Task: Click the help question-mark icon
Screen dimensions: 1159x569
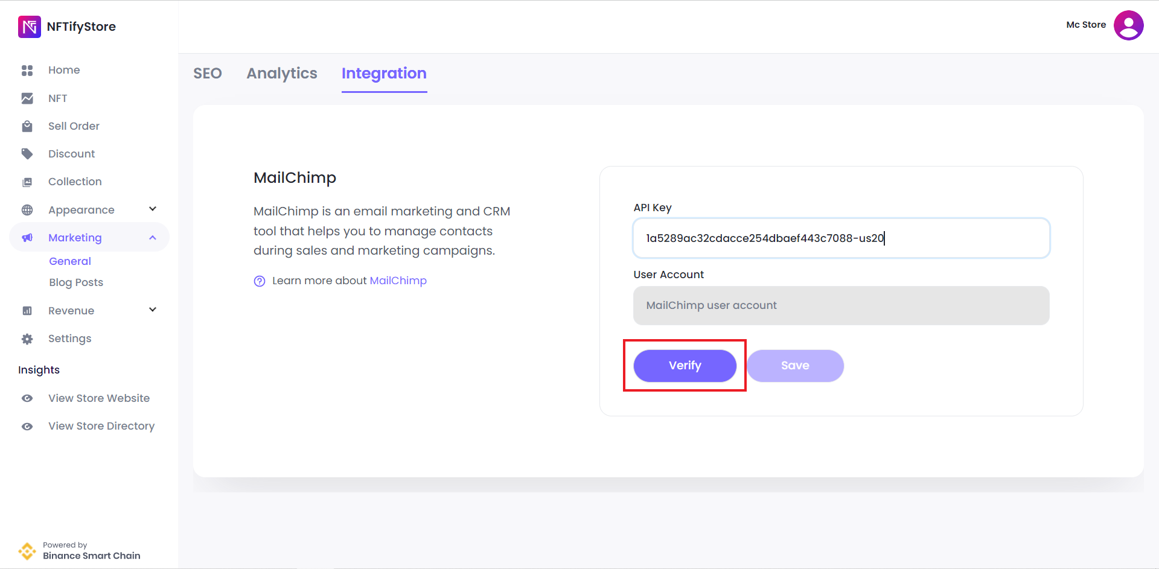Action: pos(260,281)
